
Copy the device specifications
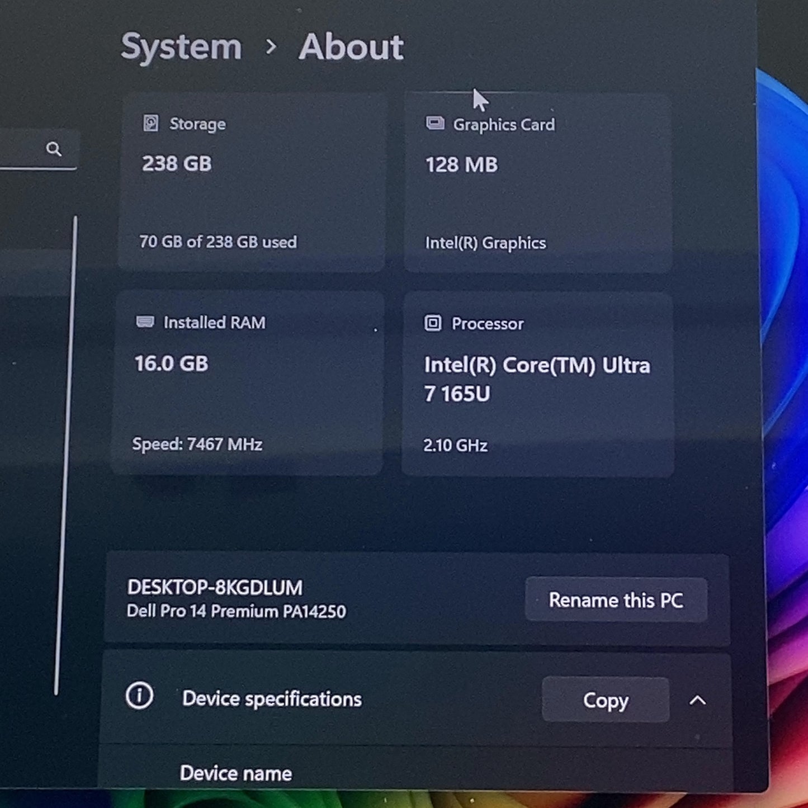[x=606, y=700]
